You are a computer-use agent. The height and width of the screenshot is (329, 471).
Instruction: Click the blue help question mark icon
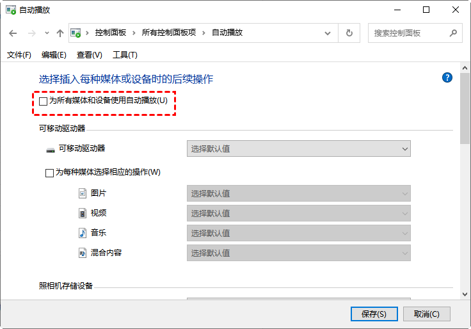click(447, 77)
